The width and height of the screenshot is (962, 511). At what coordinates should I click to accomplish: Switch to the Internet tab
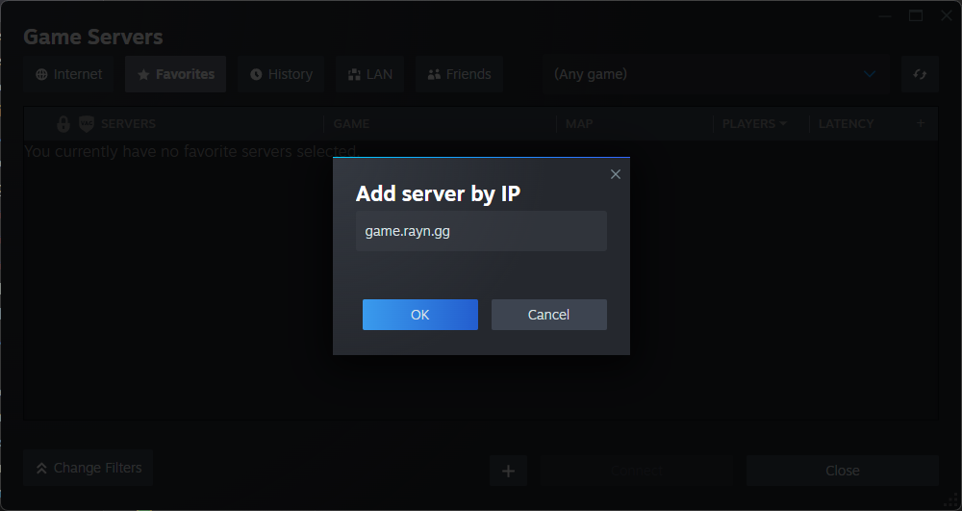pos(68,74)
